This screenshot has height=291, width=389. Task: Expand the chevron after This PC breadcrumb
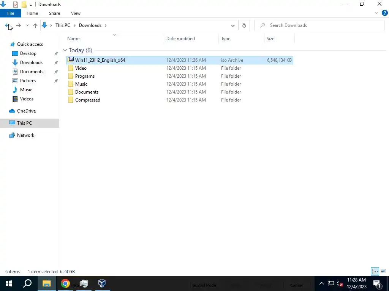74,25
